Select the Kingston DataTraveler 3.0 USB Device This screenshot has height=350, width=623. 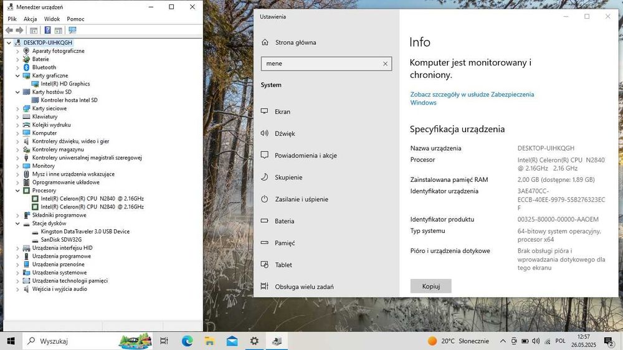[x=85, y=231]
